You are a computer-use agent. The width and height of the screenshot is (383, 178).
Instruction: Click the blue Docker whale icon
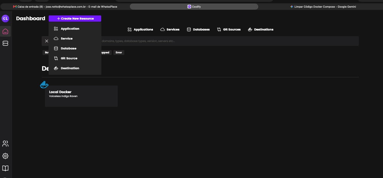44,85
